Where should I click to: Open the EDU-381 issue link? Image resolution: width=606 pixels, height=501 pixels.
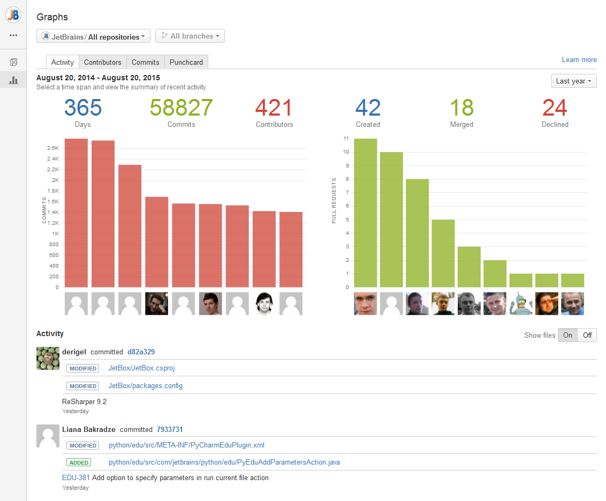[x=76, y=477]
